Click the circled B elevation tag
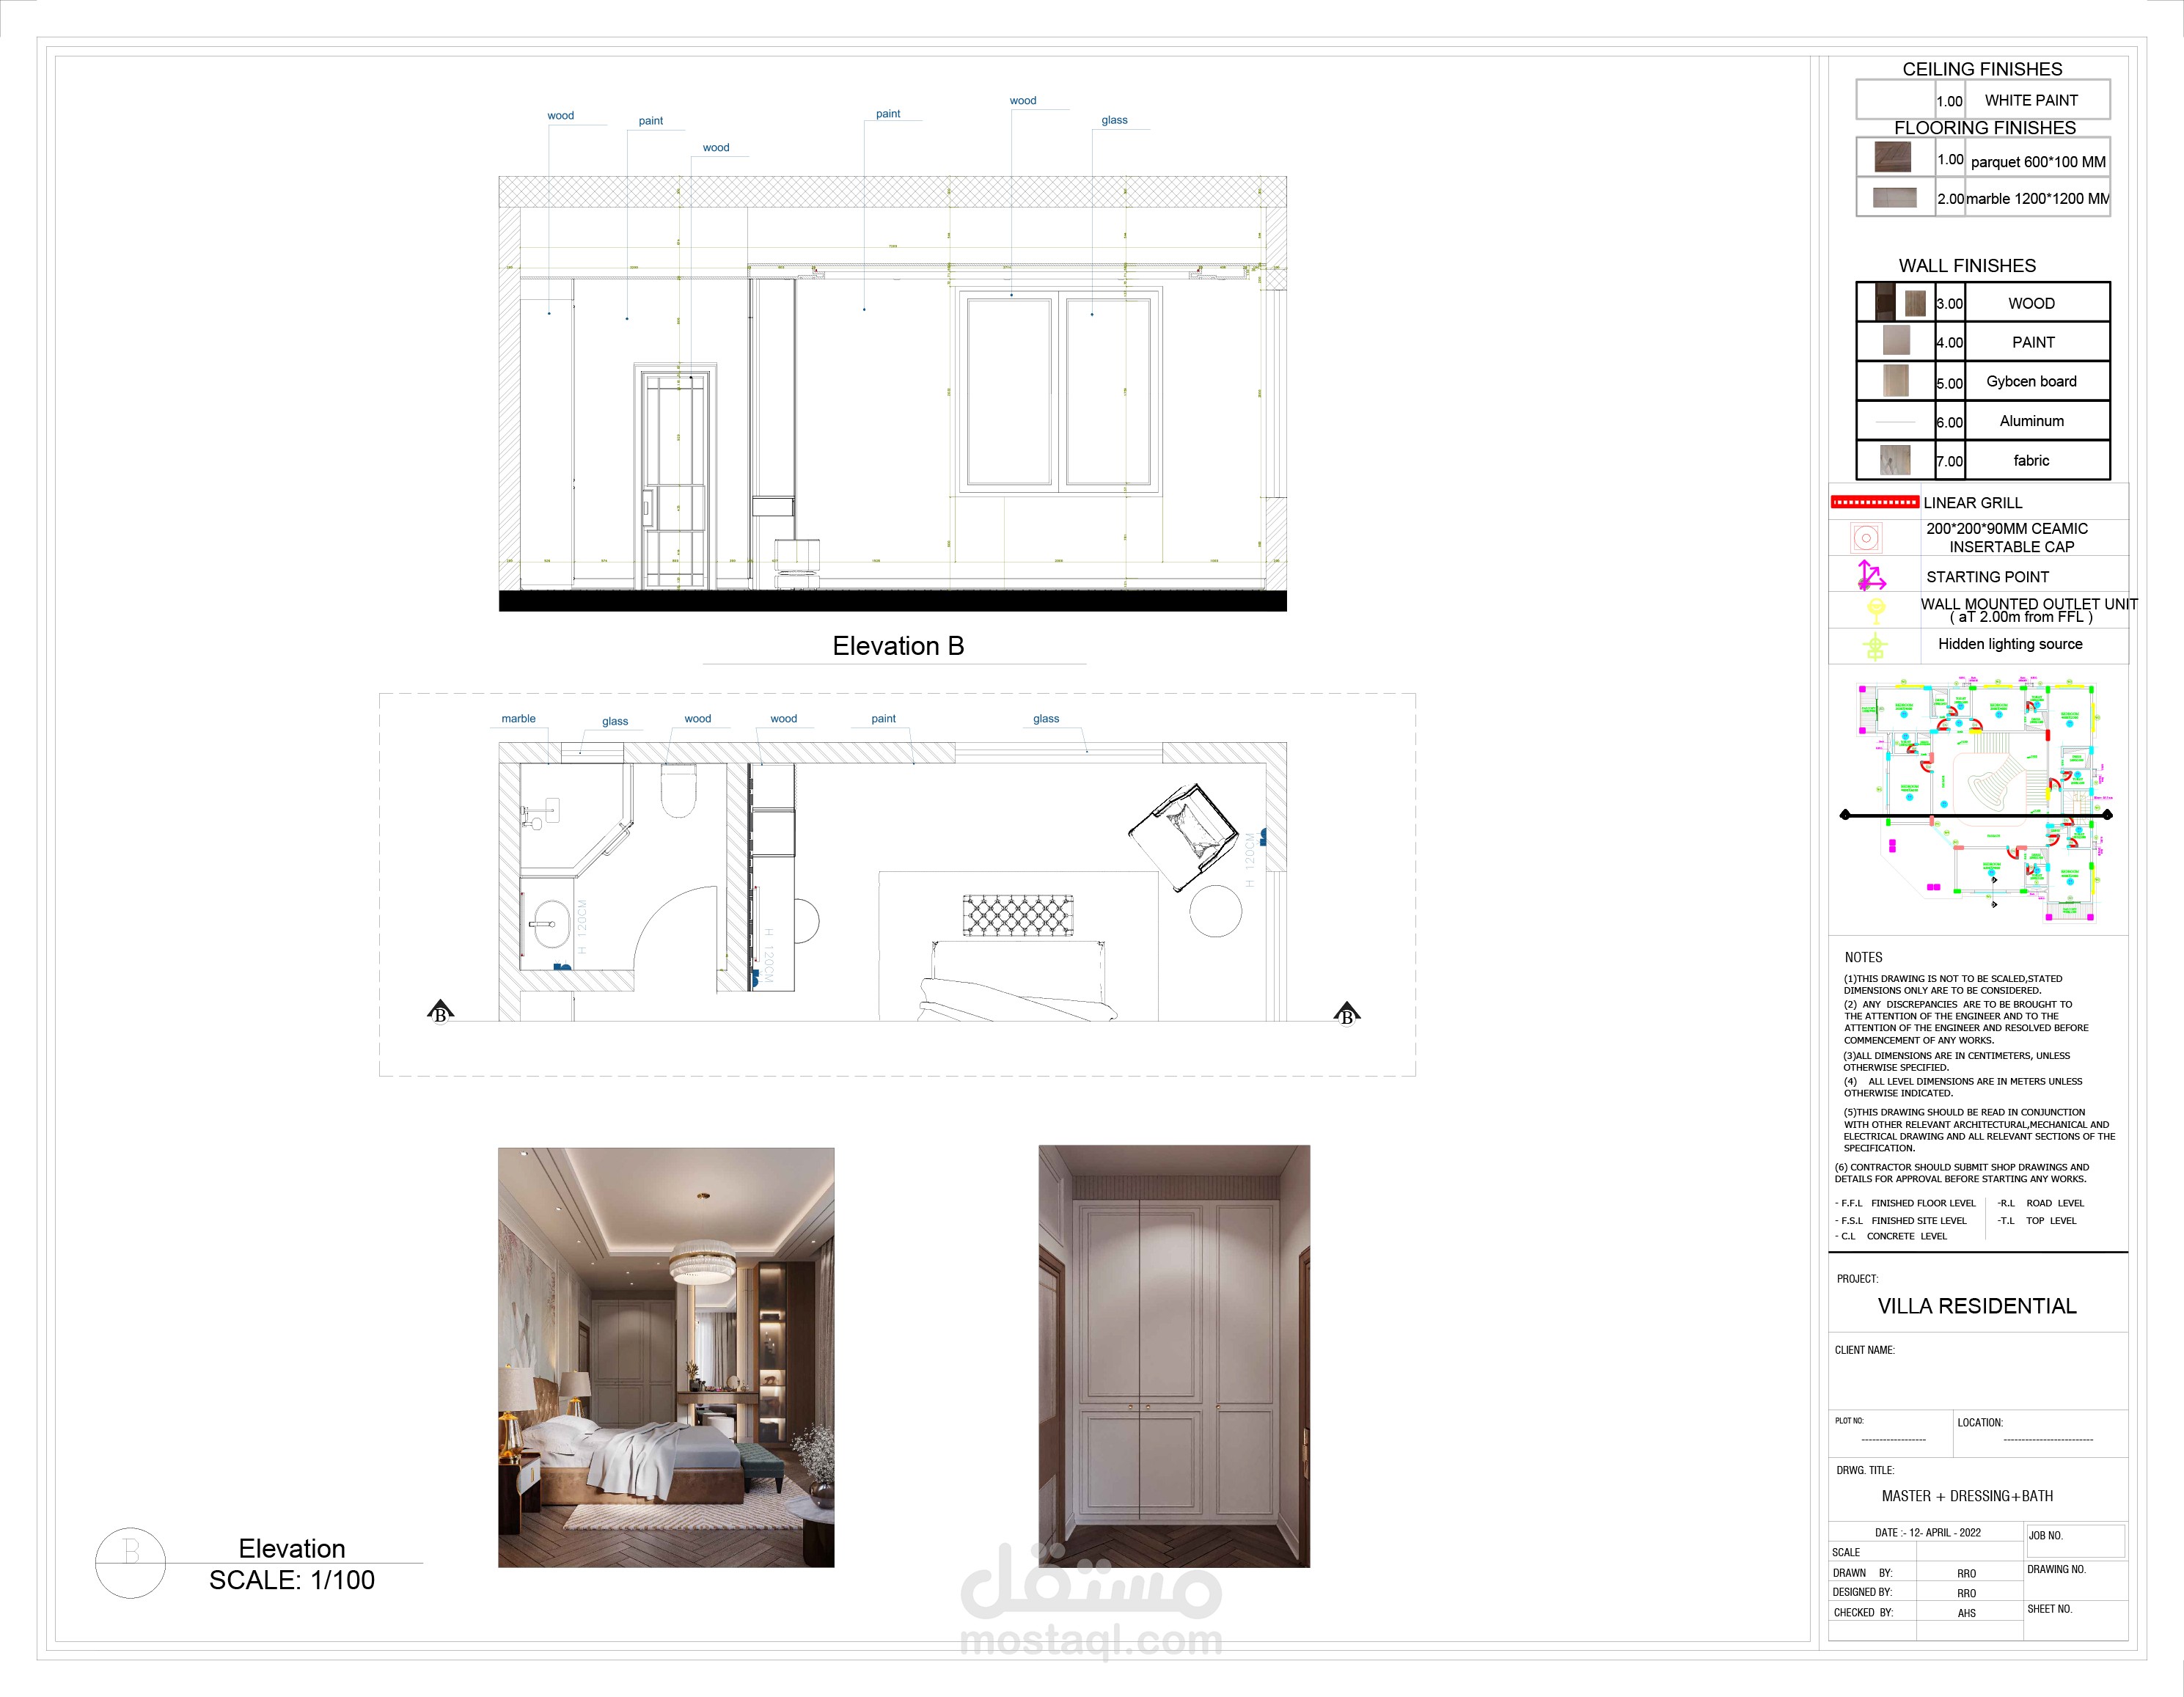Viewport: 2184px width, 1697px height. click(130, 1562)
